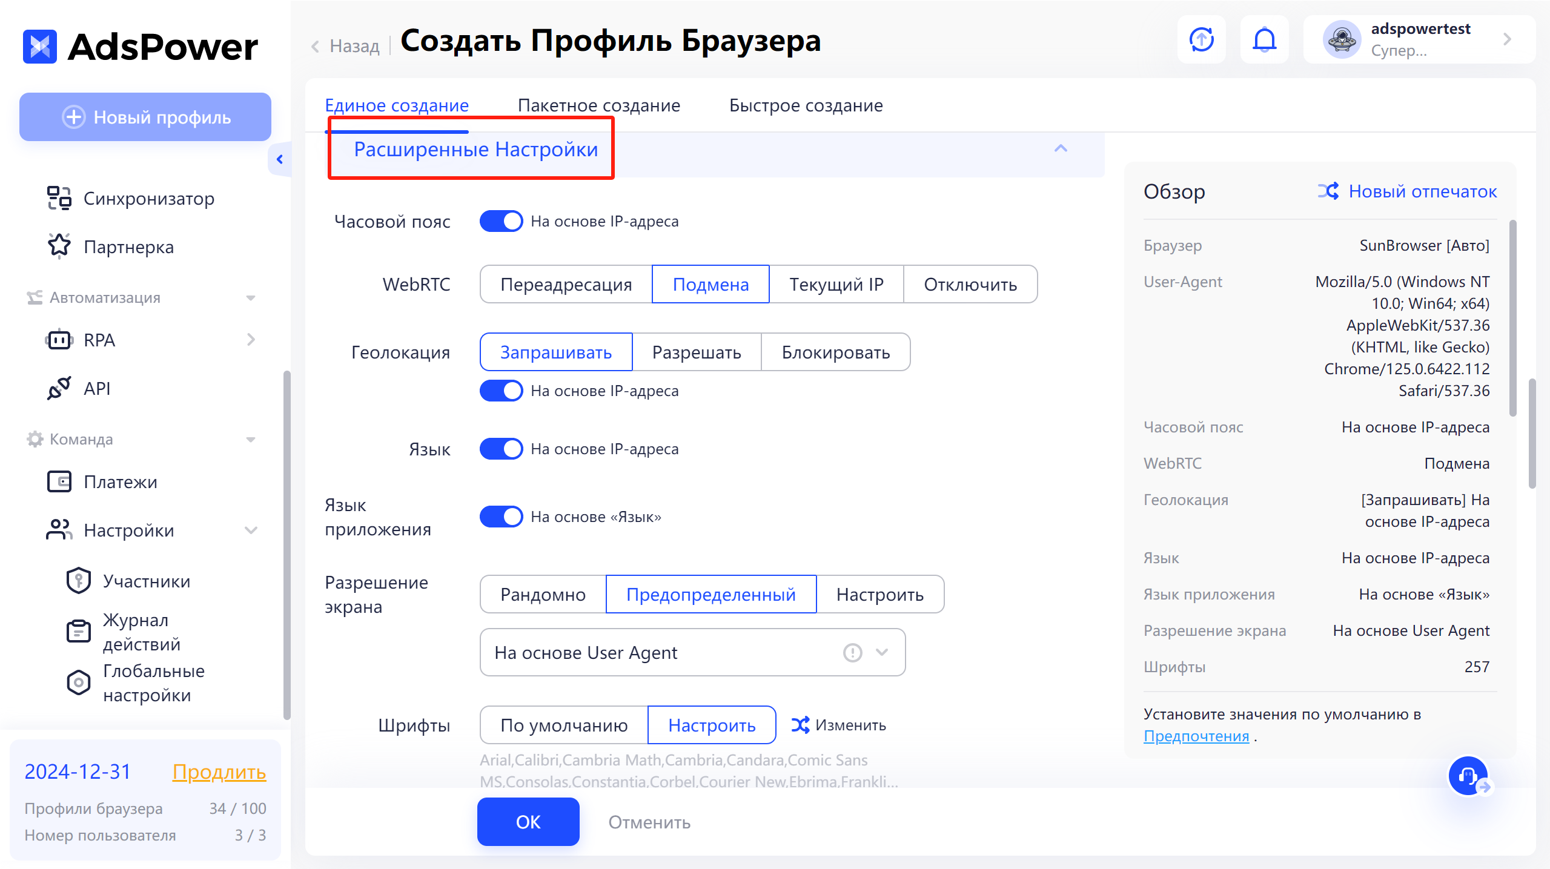Toggle Язык приложения switch
1550x869 pixels.
502,517
